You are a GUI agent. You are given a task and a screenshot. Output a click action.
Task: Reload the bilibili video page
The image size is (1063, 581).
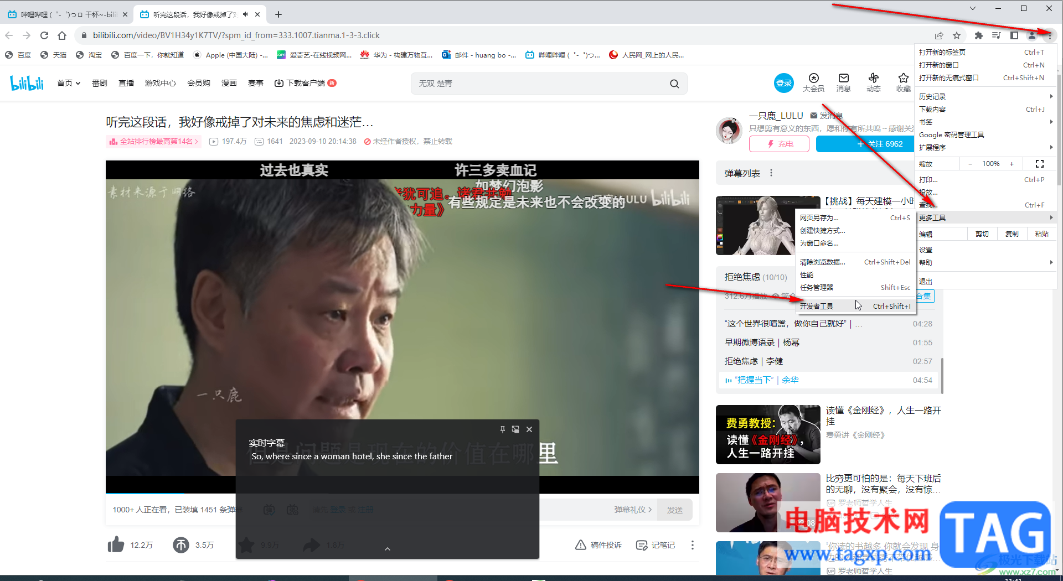pos(44,35)
